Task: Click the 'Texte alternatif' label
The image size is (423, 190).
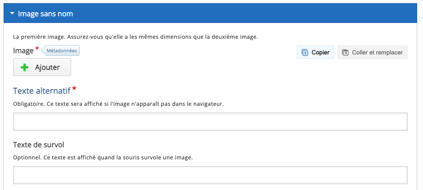Action: coord(41,91)
